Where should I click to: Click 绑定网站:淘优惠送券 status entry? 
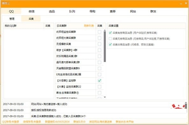101,121
